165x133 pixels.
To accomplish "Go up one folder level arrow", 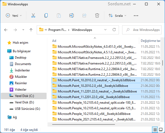I will 31,30.
